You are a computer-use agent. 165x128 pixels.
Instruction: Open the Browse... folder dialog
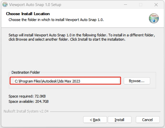pos(137,81)
